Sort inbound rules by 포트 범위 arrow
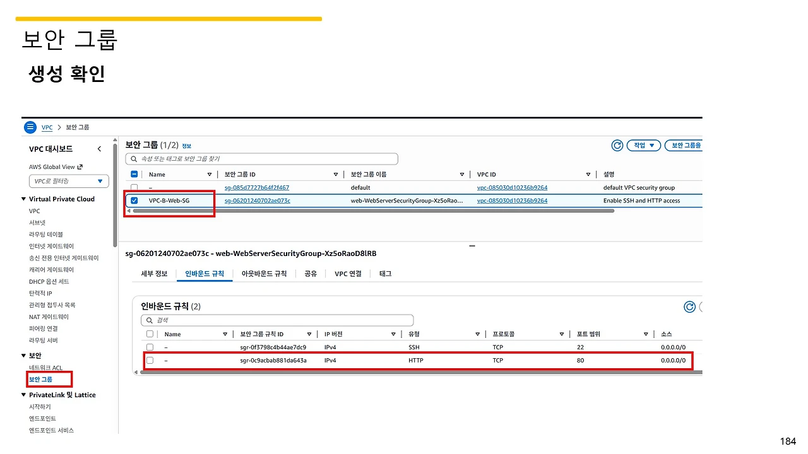The image size is (808, 454). (646, 334)
